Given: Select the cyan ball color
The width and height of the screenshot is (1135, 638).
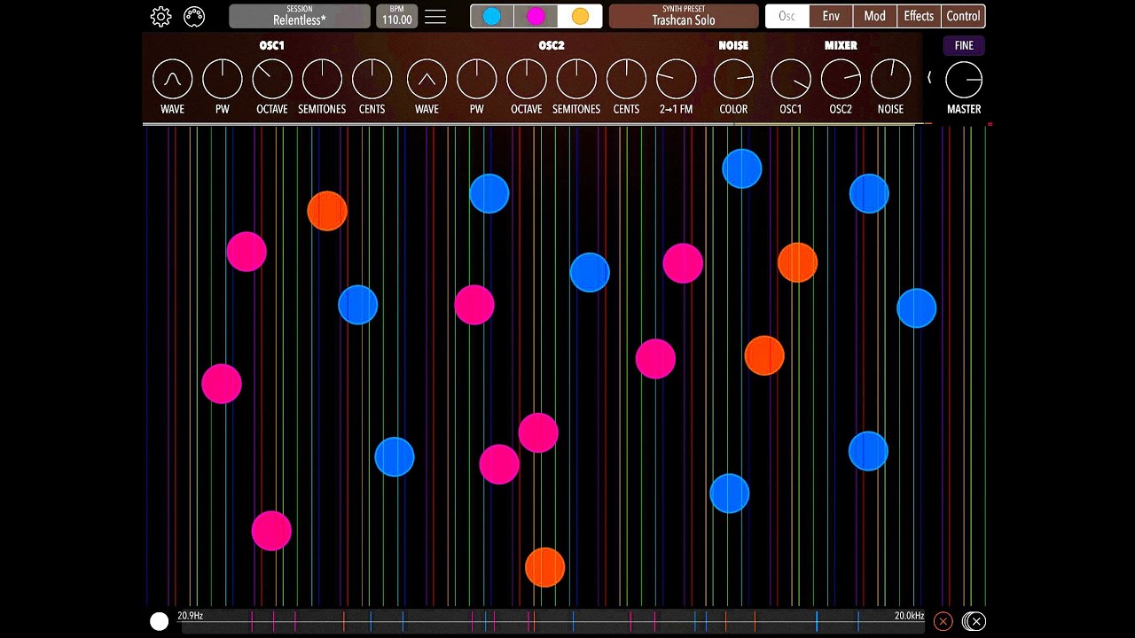Looking at the screenshot, I should point(492,16).
